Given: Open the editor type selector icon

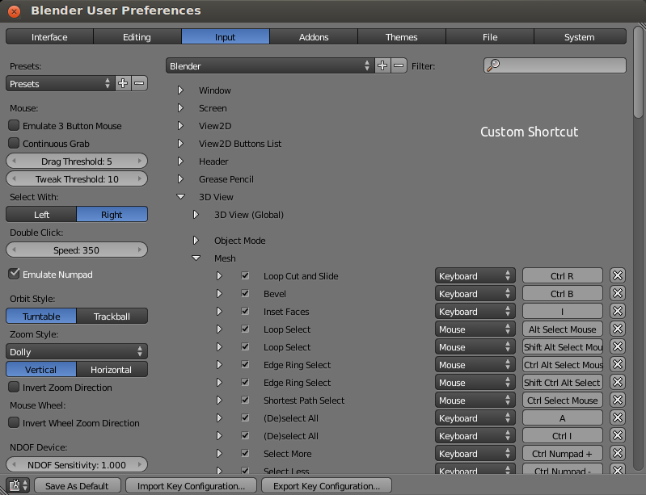Looking at the screenshot, I should (17, 485).
